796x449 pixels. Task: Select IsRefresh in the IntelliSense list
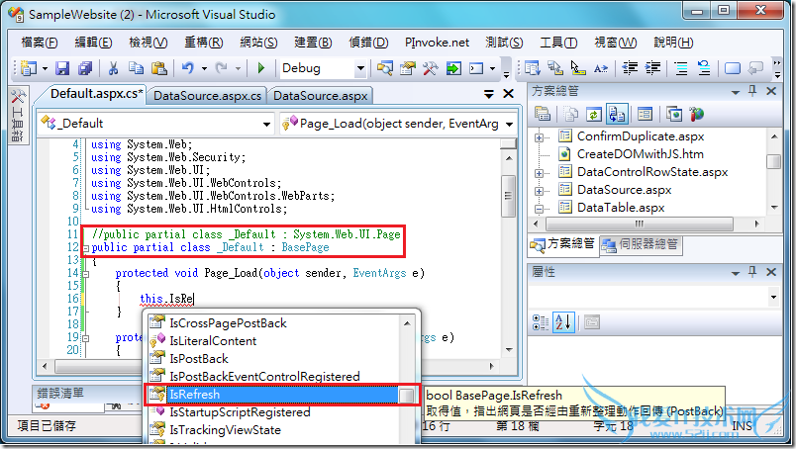coord(194,395)
